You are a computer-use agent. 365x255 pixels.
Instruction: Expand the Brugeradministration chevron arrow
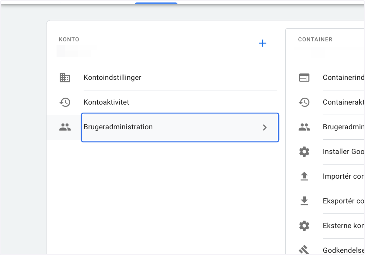click(265, 127)
